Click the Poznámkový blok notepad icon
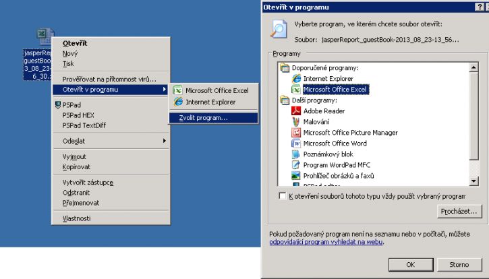The width and height of the screenshot is (489, 279). [x=295, y=154]
